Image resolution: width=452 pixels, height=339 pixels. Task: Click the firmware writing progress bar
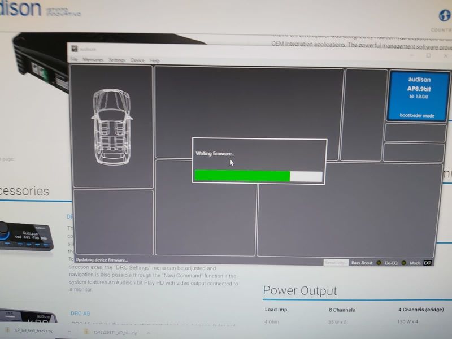(x=259, y=176)
